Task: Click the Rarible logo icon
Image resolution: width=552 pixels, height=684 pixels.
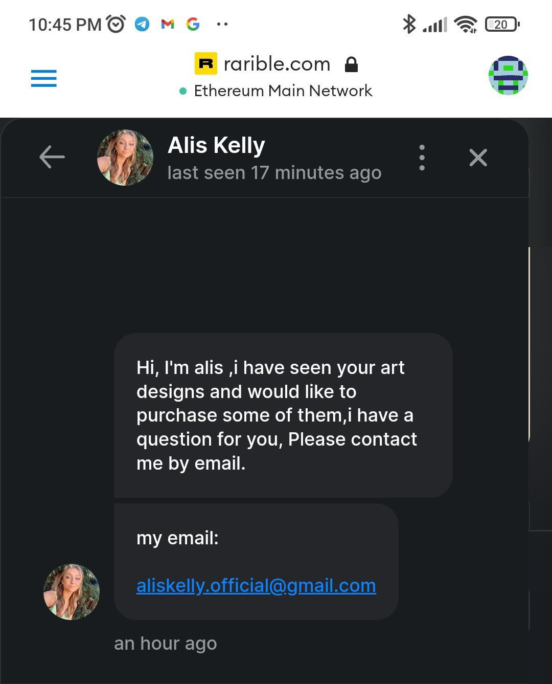Action: point(206,64)
